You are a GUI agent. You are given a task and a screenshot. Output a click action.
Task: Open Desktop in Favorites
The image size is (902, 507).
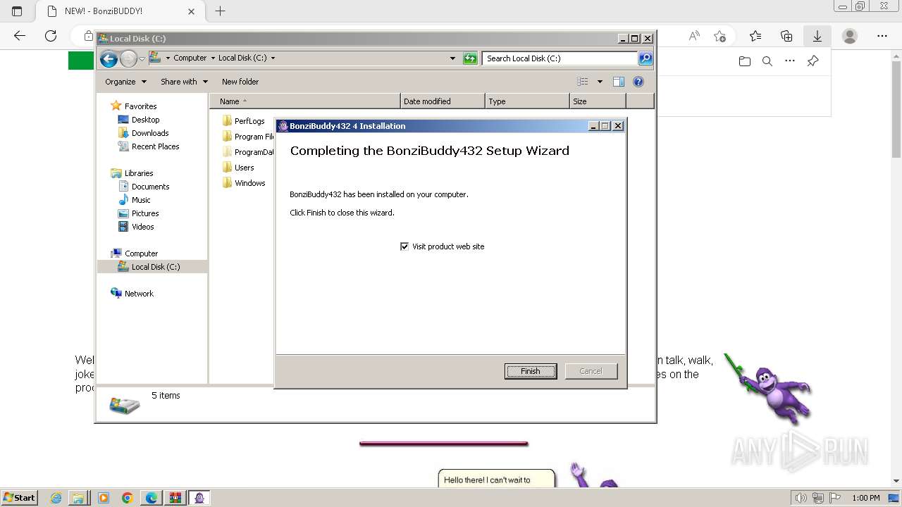tap(139, 120)
